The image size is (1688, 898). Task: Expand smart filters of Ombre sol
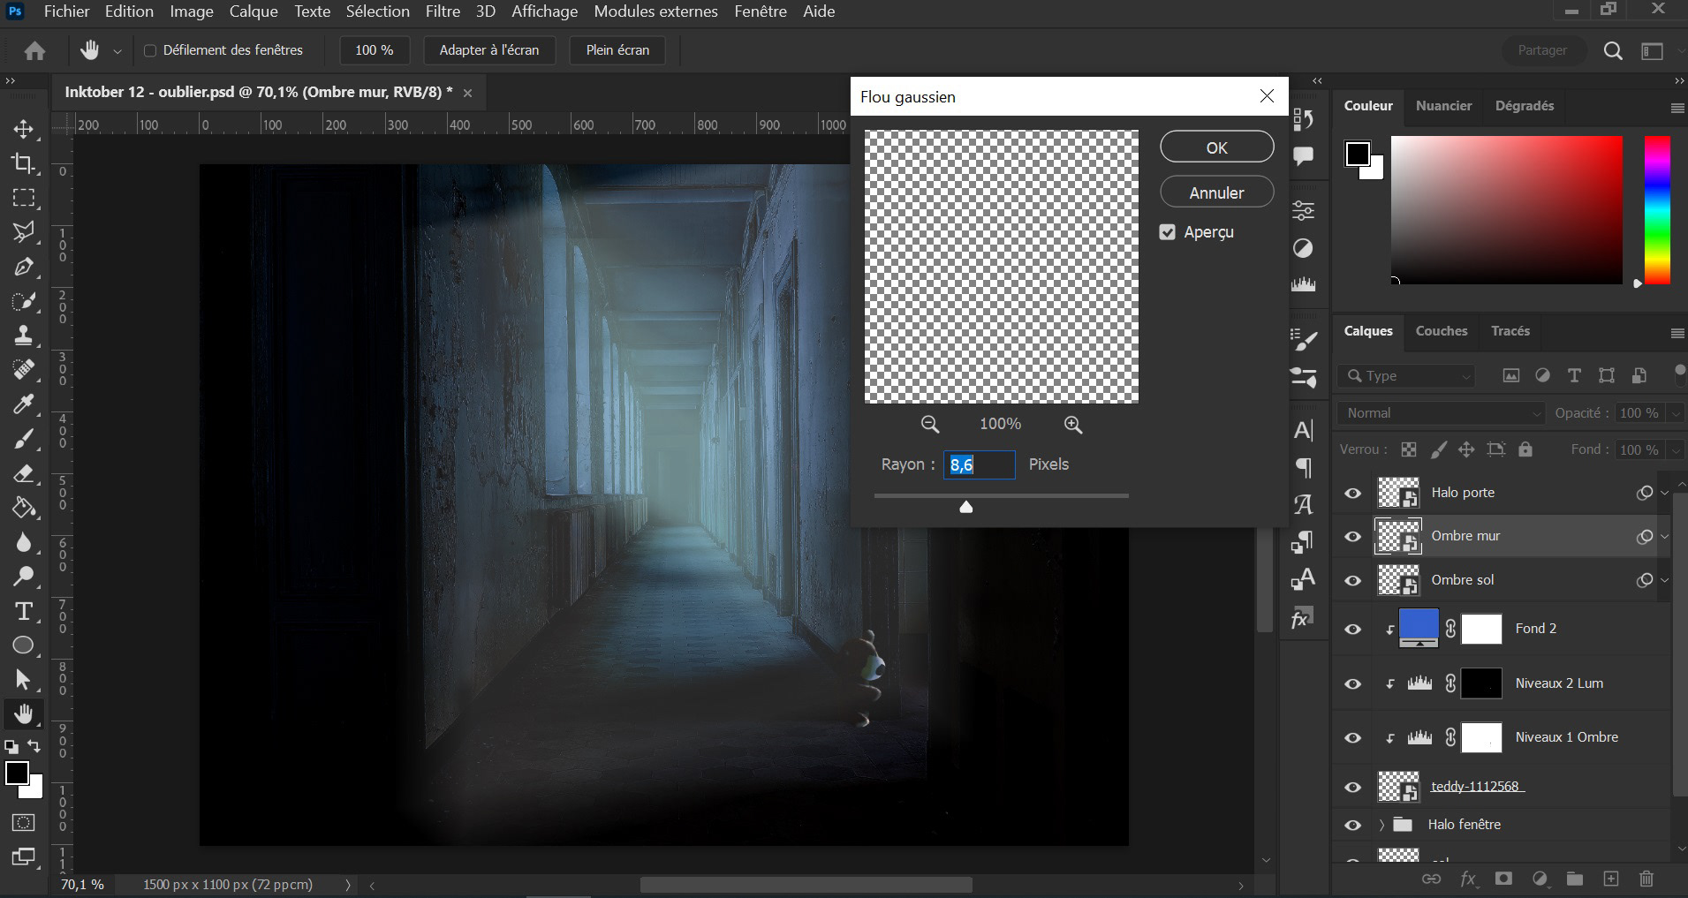pyautogui.click(x=1665, y=580)
